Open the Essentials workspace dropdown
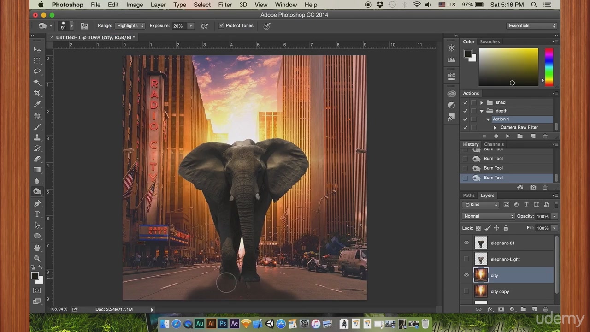Image resolution: width=590 pixels, height=332 pixels. [532, 26]
